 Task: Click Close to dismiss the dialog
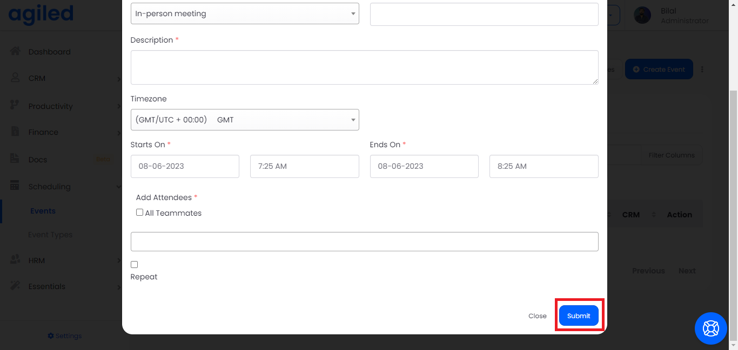tap(537, 316)
